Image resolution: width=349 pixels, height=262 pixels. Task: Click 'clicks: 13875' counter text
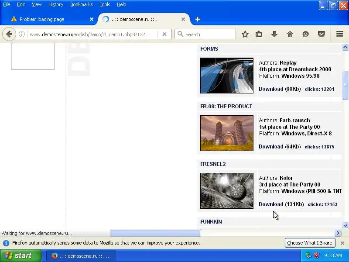319,147
